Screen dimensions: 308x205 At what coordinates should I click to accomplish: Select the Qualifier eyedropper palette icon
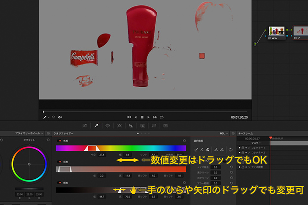pos(96,126)
